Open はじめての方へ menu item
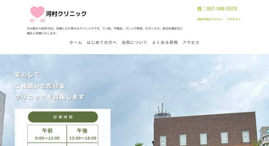The image size is (269, 146). point(102,42)
